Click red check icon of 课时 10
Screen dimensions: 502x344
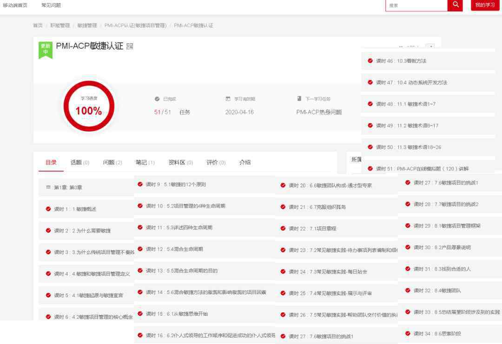coord(140,205)
